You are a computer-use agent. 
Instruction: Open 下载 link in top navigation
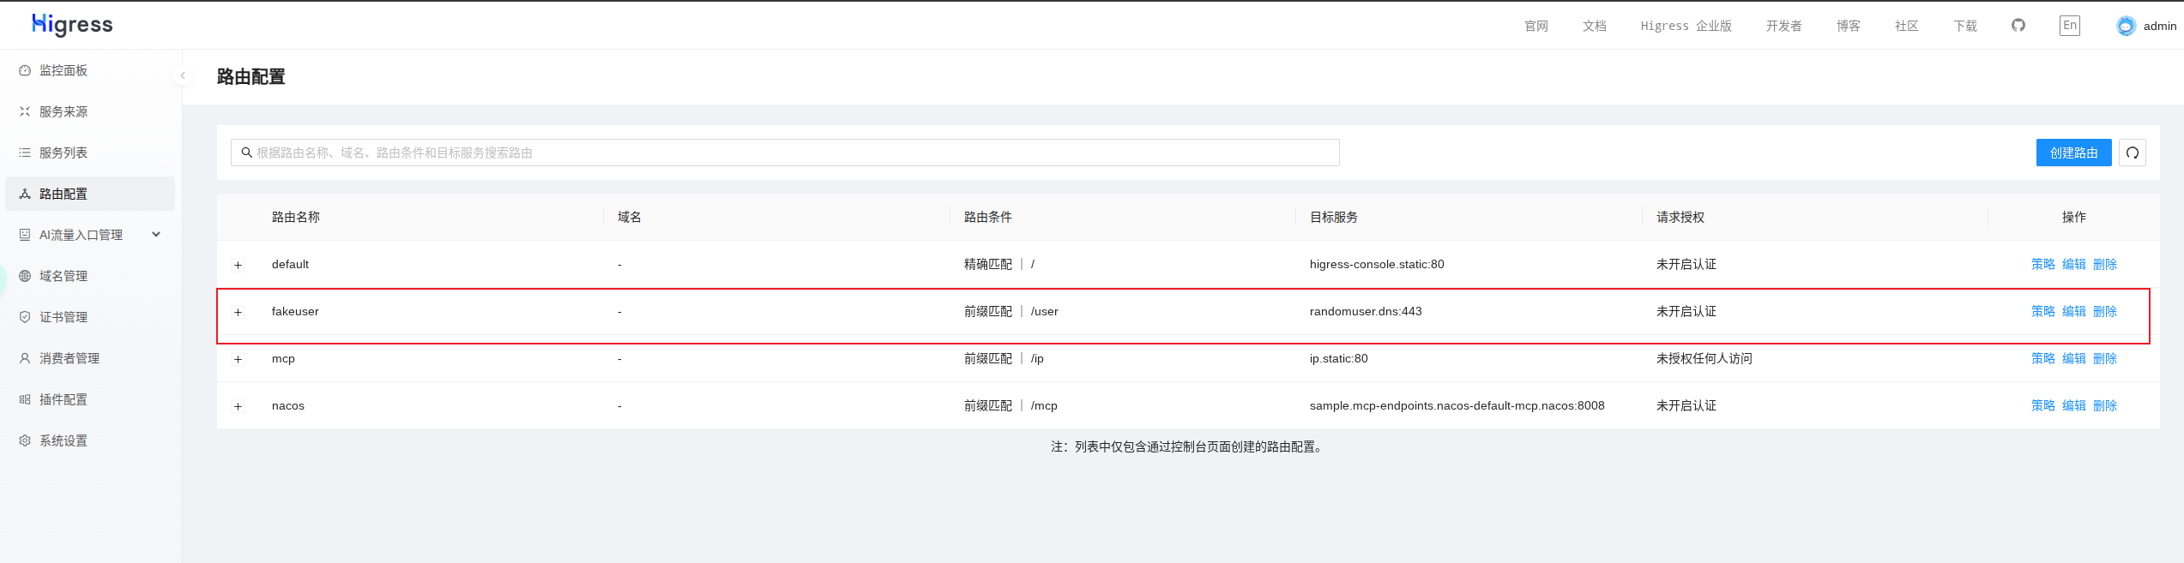coord(1965,26)
